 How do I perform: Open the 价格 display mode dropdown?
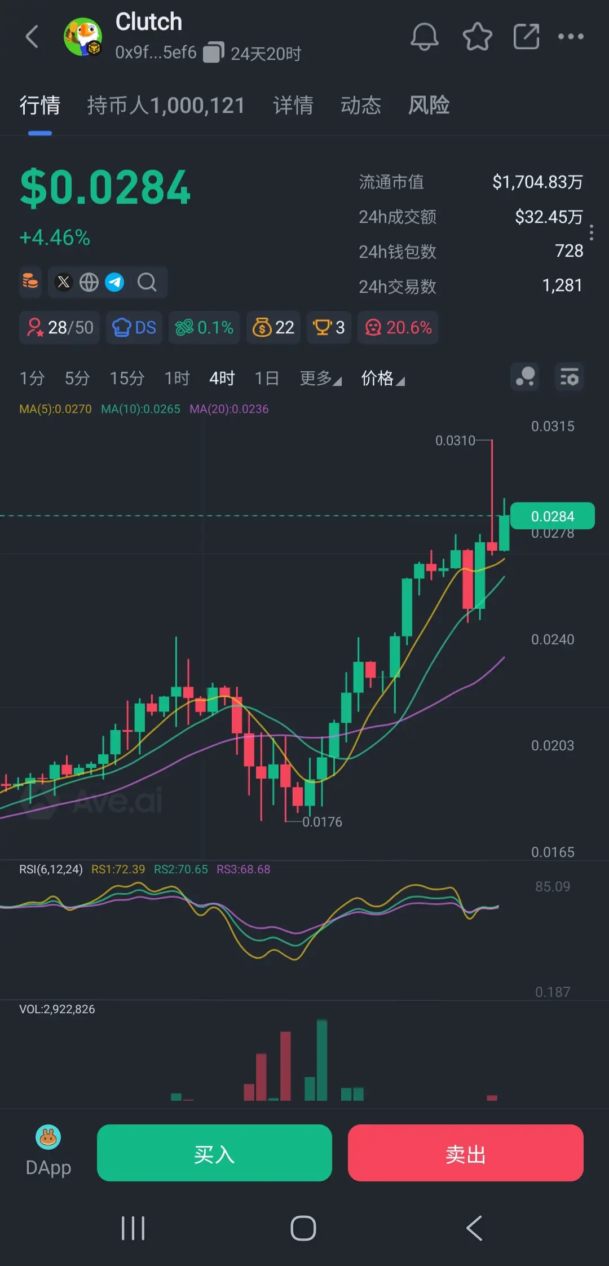[x=383, y=378]
